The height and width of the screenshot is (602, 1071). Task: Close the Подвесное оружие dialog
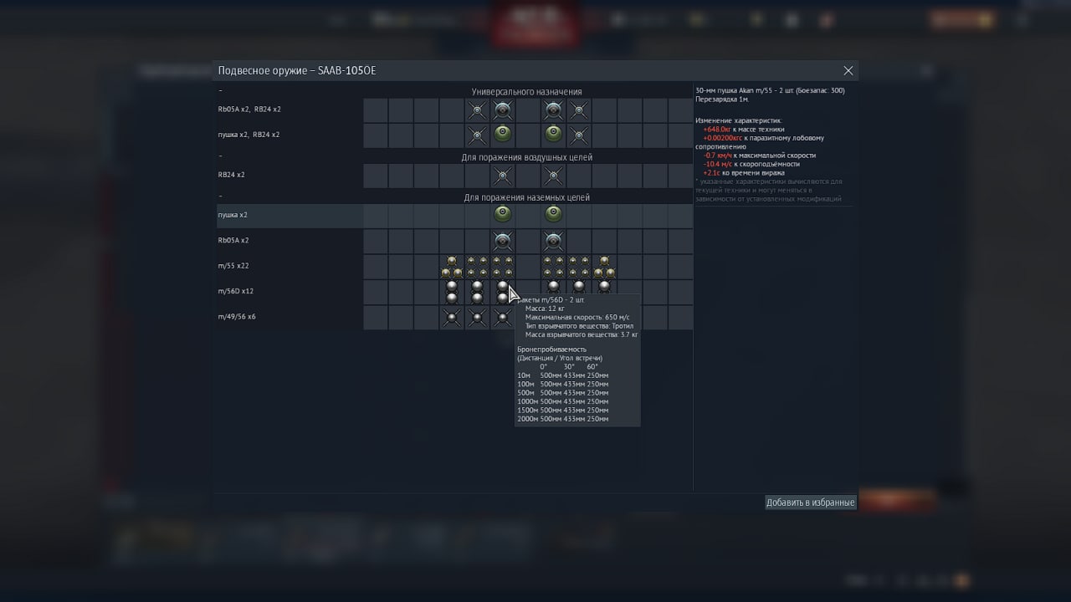point(848,71)
